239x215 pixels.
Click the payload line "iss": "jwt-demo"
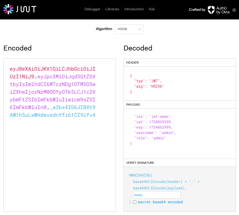[x=153, y=117]
